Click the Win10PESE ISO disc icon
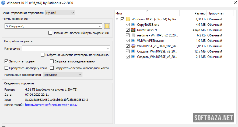 (x=133, y=46)
